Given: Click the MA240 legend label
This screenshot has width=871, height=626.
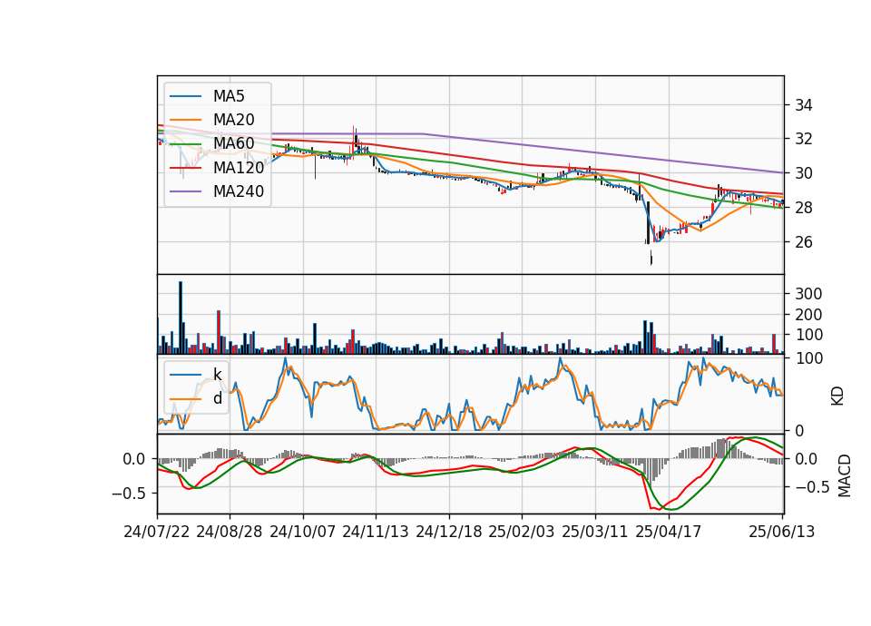Looking at the screenshot, I should (x=239, y=191).
